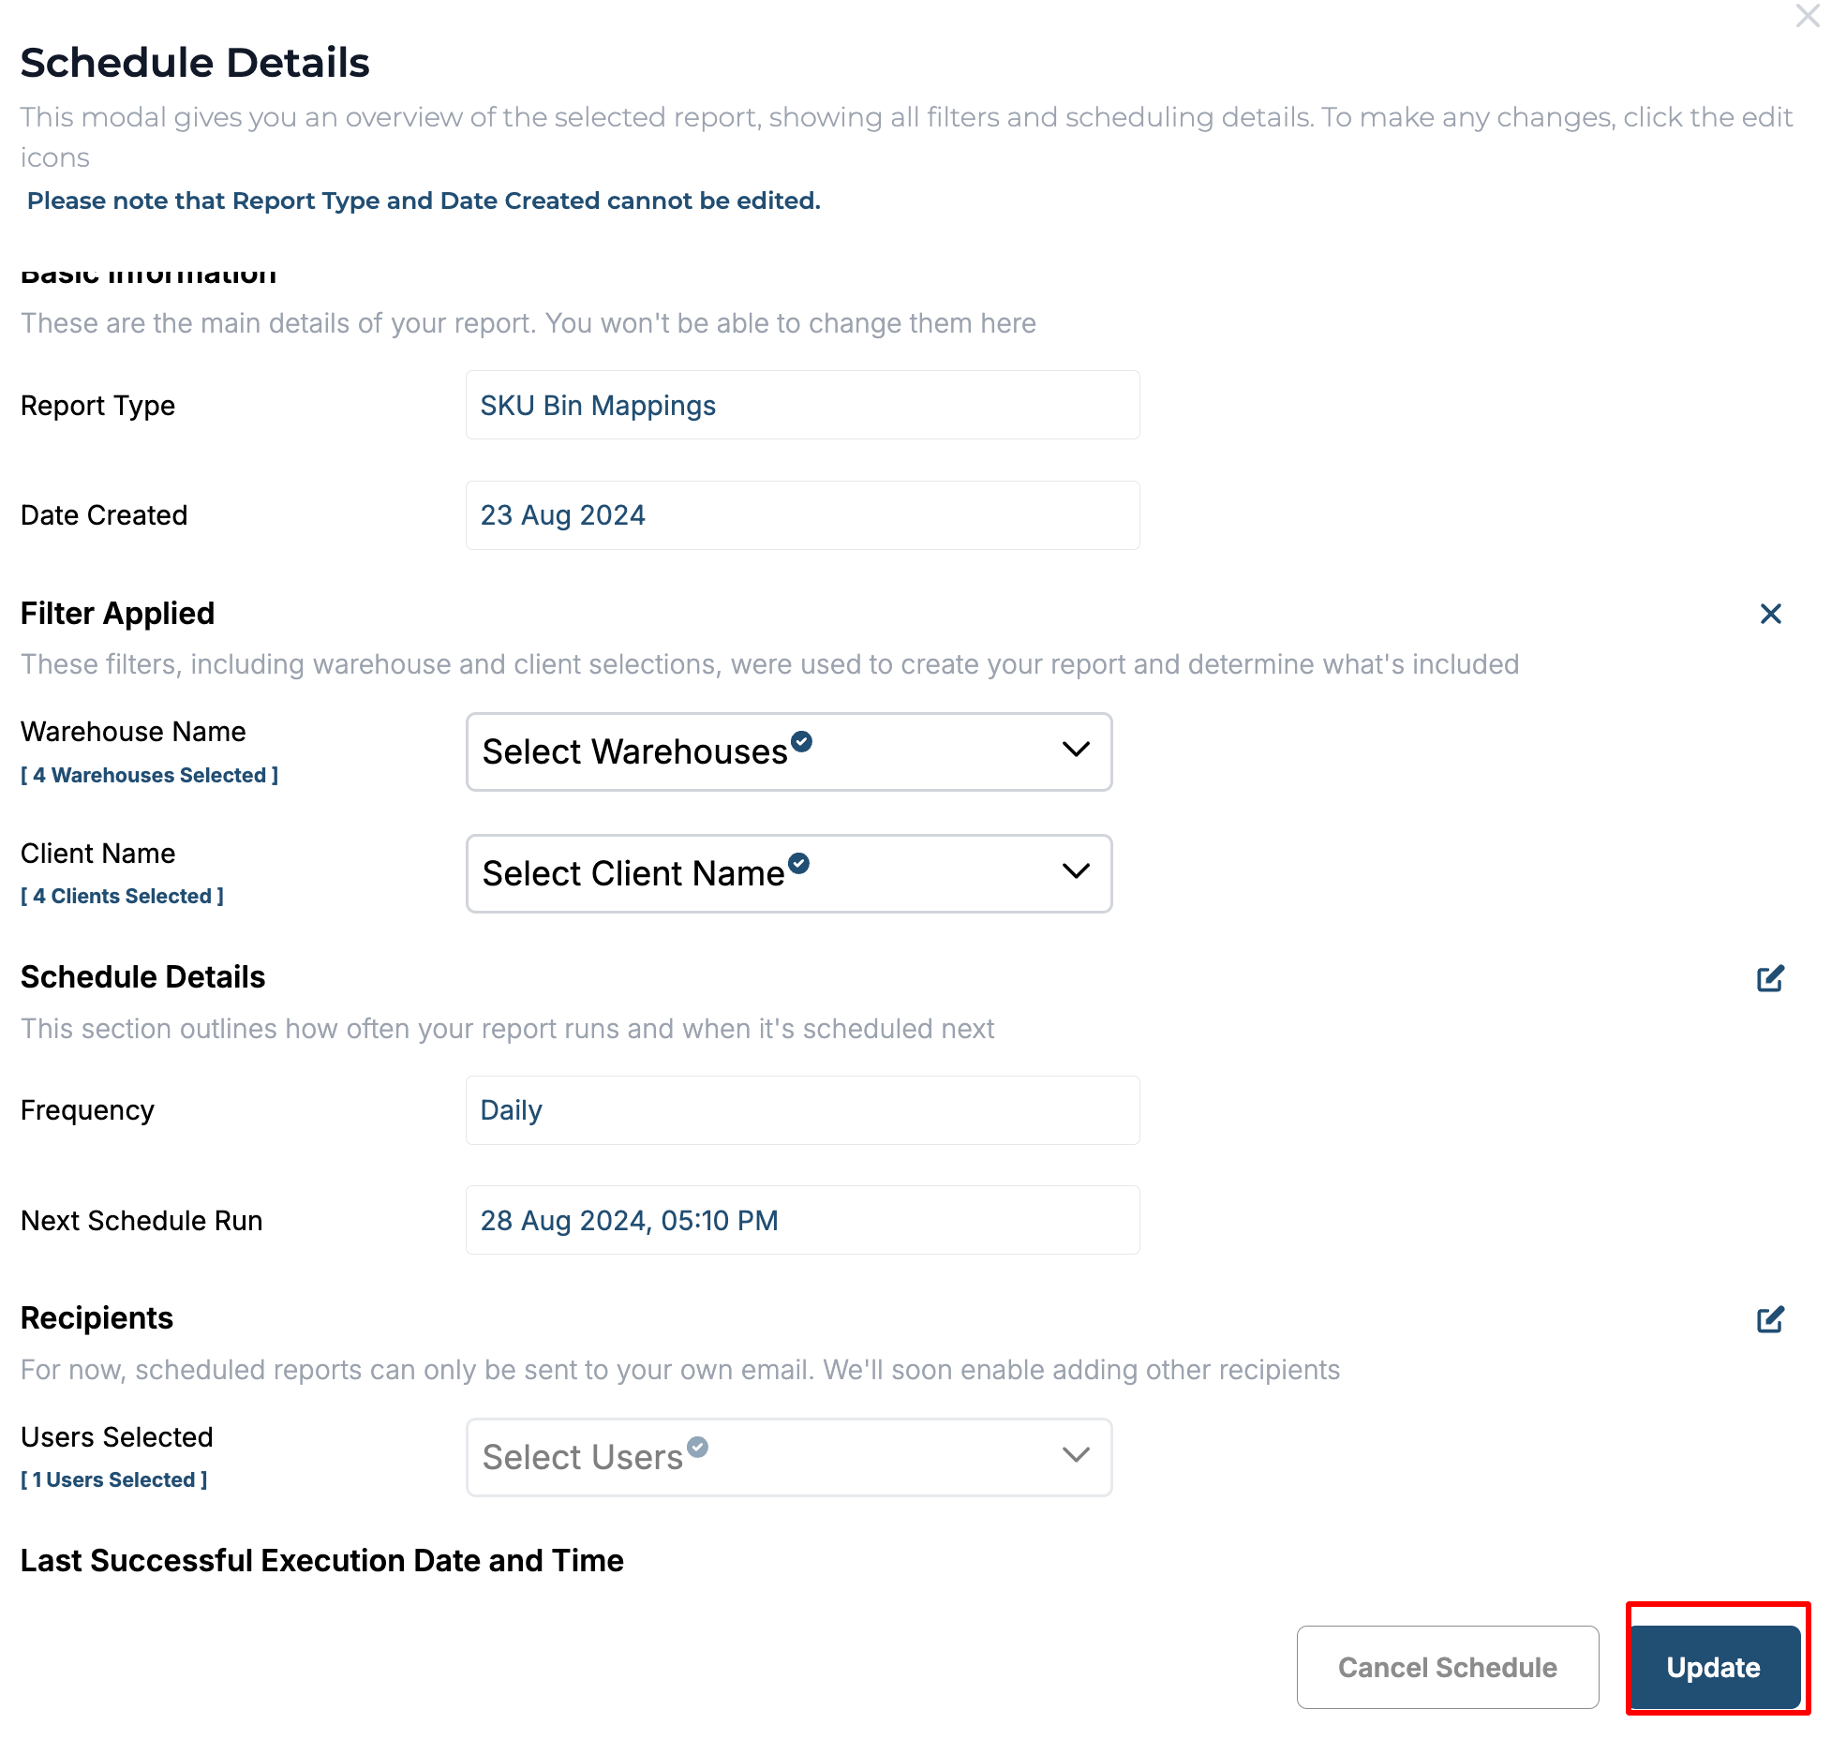Click the Frequency Daily field
Image resolution: width=1846 pixels, height=1739 pixels.
(802, 1110)
